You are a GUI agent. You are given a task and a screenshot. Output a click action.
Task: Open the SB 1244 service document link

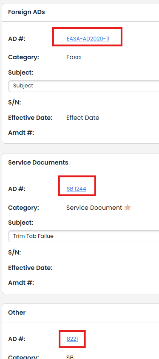(x=76, y=189)
